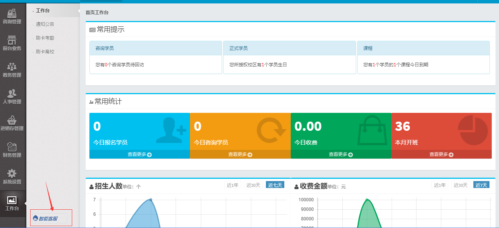499x228 pixels.
Task: Open 财务管理 sidebar module
Action: 12,150
